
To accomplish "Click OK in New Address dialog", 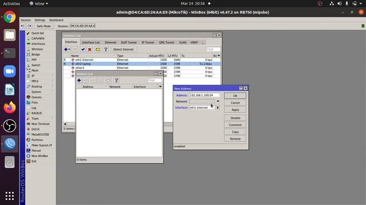I will 235,96.
